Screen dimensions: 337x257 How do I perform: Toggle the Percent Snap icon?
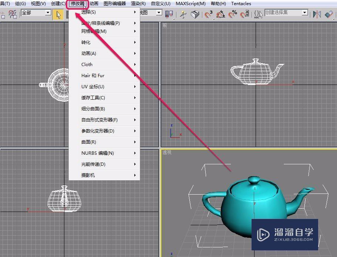tap(233, 14)
